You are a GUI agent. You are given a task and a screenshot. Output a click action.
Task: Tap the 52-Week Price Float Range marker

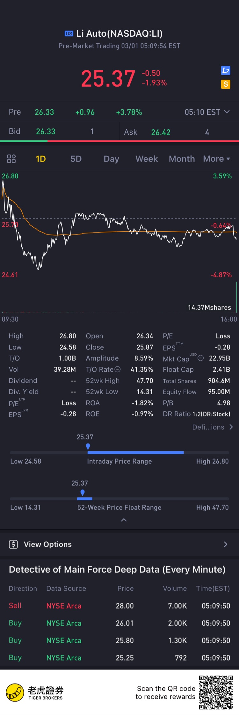(83, 493)
